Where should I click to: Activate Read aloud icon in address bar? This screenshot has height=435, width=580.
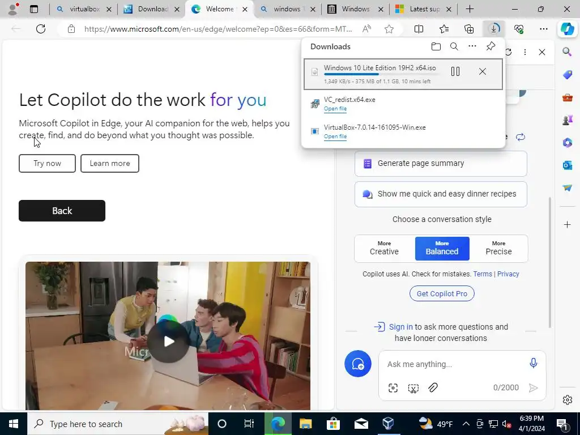point(366,29)
